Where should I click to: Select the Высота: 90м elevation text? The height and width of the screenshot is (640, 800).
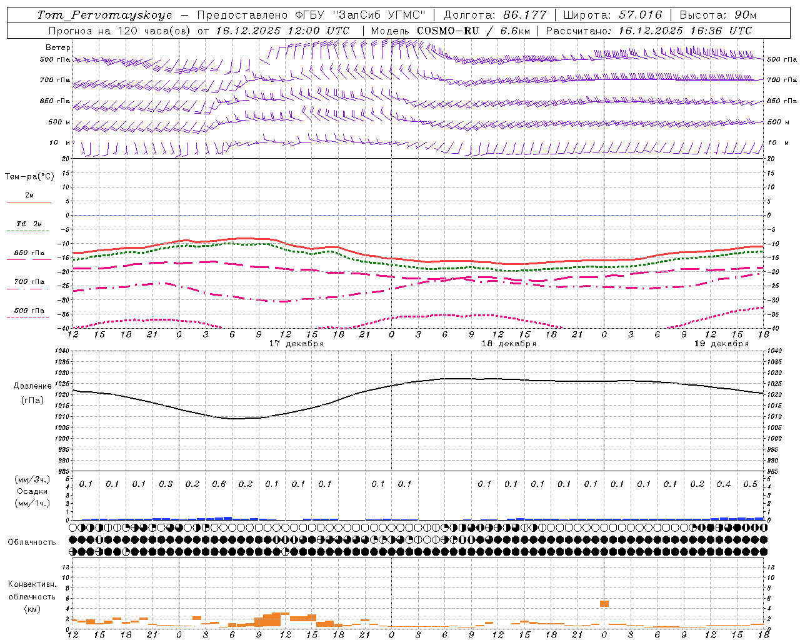pyautogui.click(x=718, y=15)
